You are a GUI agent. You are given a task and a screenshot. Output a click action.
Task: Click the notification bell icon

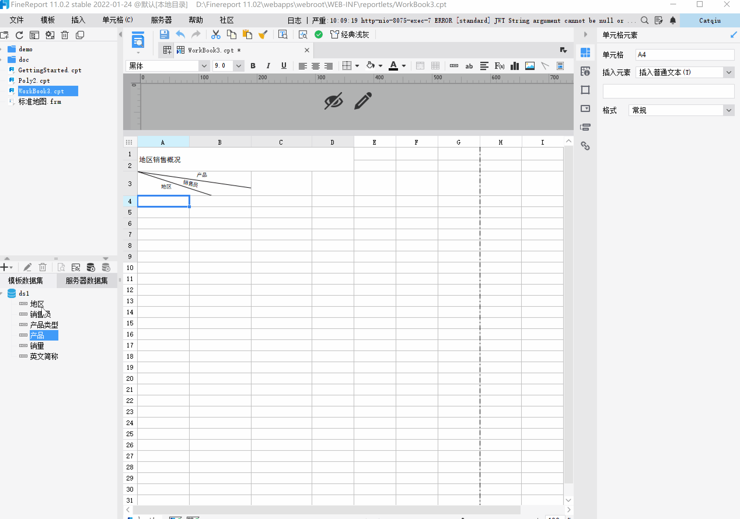[x=673, y=21]
